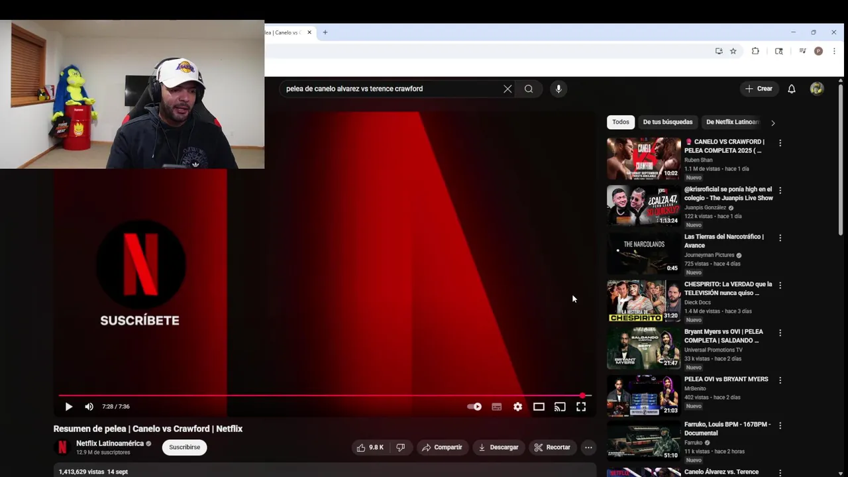848x477 pixels.
Task: Open options for the Chespirito video
Action: click(780, 285)
